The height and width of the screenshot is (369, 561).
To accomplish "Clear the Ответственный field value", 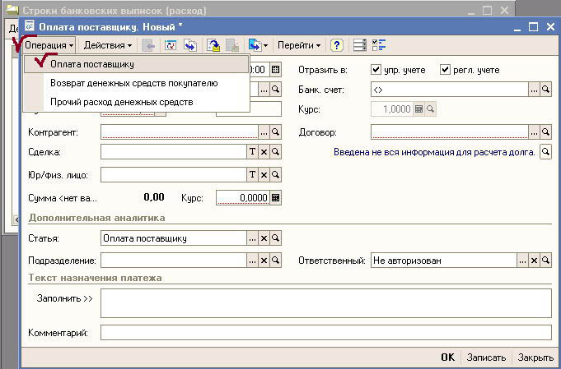I will (534, 261).
